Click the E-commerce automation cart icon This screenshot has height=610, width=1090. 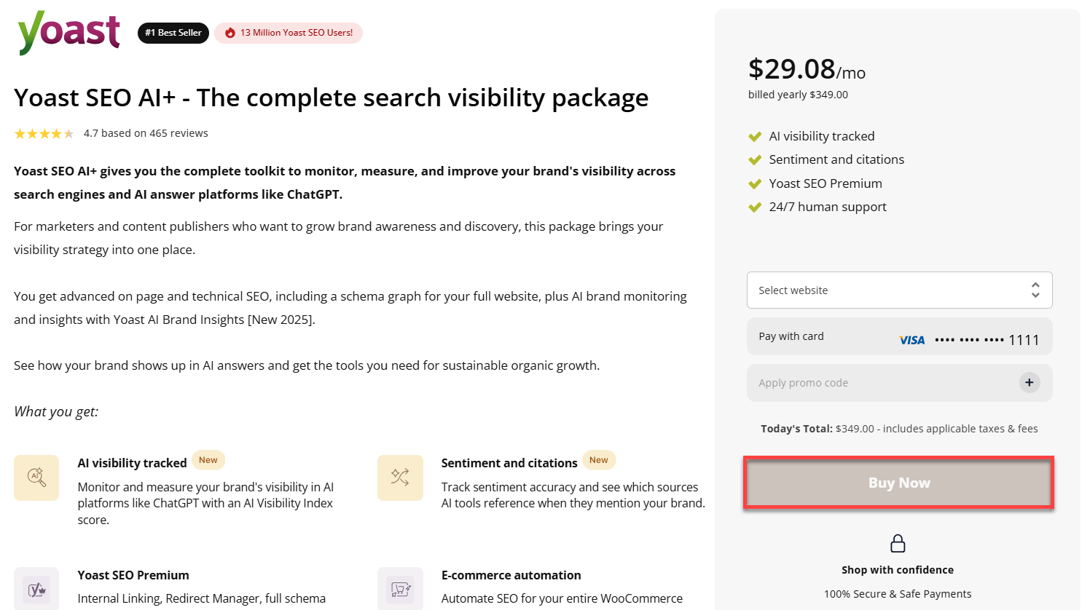(x=400, y=589)
